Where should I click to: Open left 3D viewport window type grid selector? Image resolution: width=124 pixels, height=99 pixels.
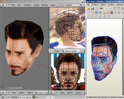tap(4, 93)
